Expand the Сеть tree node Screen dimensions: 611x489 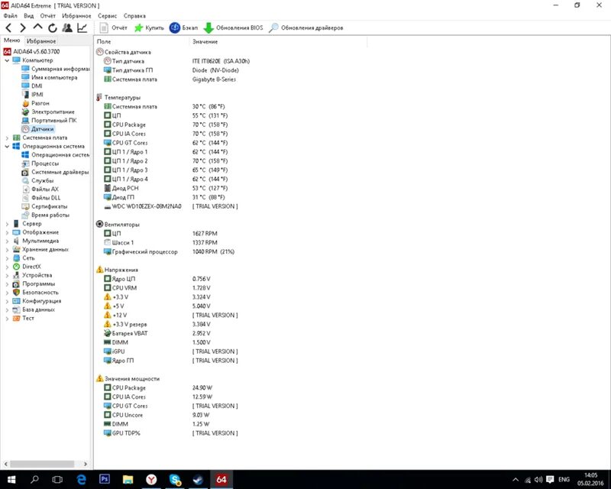point(7,258)
